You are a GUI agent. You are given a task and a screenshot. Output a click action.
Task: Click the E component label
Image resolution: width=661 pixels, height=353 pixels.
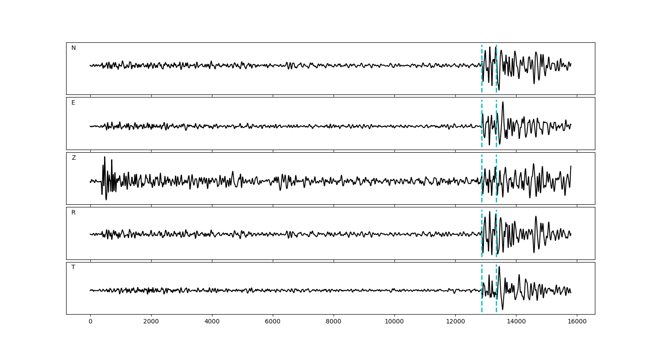pos(73,103)
